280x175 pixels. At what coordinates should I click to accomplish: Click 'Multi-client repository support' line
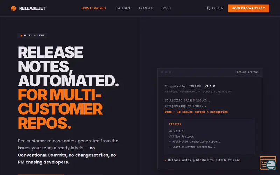coord(195,142)
